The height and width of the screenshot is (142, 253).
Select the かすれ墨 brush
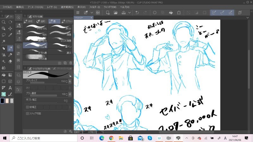(x=35, y=51)
